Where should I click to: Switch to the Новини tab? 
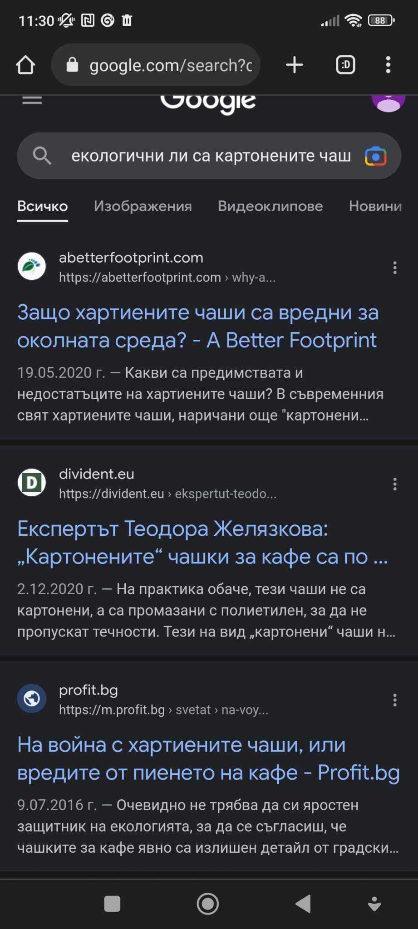[375, 206]
